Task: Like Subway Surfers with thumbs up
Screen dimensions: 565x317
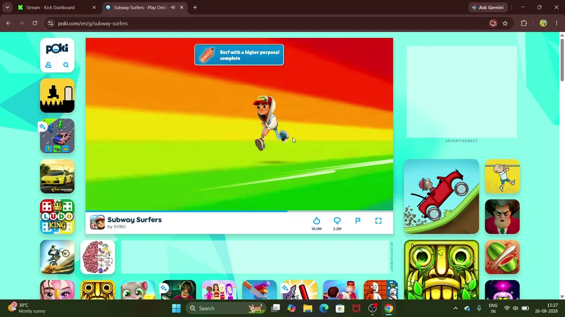Action: click(316, 221)
